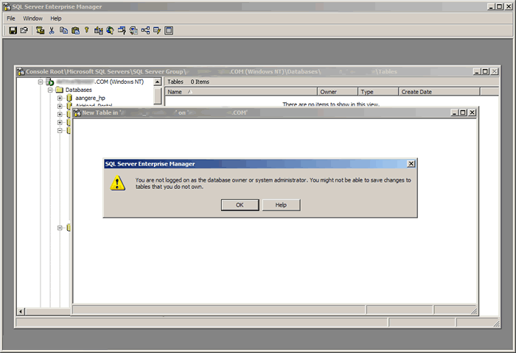Screen dimensions: 516x353
Task: Collapse the Databases tree node
Action: [50, 90]
